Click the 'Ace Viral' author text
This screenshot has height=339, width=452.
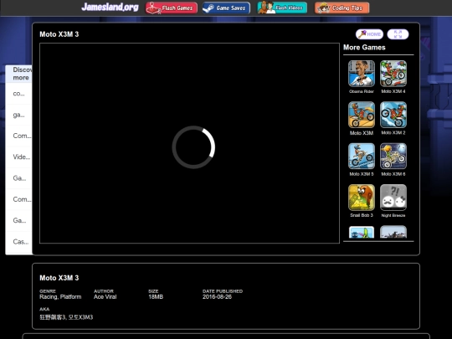tap(105, 296)
